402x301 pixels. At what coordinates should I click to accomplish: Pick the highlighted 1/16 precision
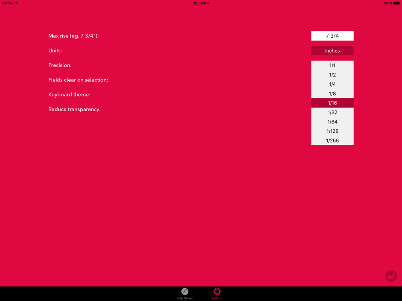point(332,103)
